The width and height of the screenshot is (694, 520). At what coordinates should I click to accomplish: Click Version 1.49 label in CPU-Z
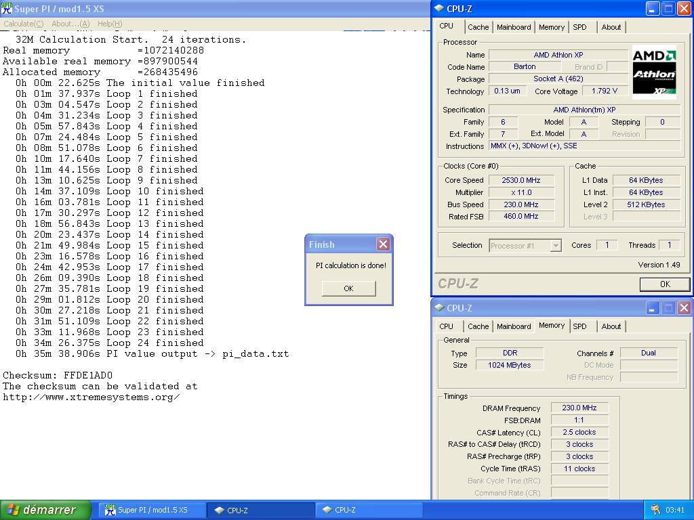point(659,265)
